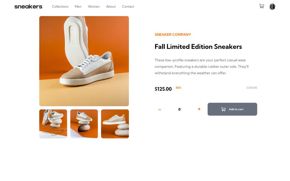Open the large main sneaker image
The width and height of the screenshot is (290, 181).
click(x=84, y=61)
